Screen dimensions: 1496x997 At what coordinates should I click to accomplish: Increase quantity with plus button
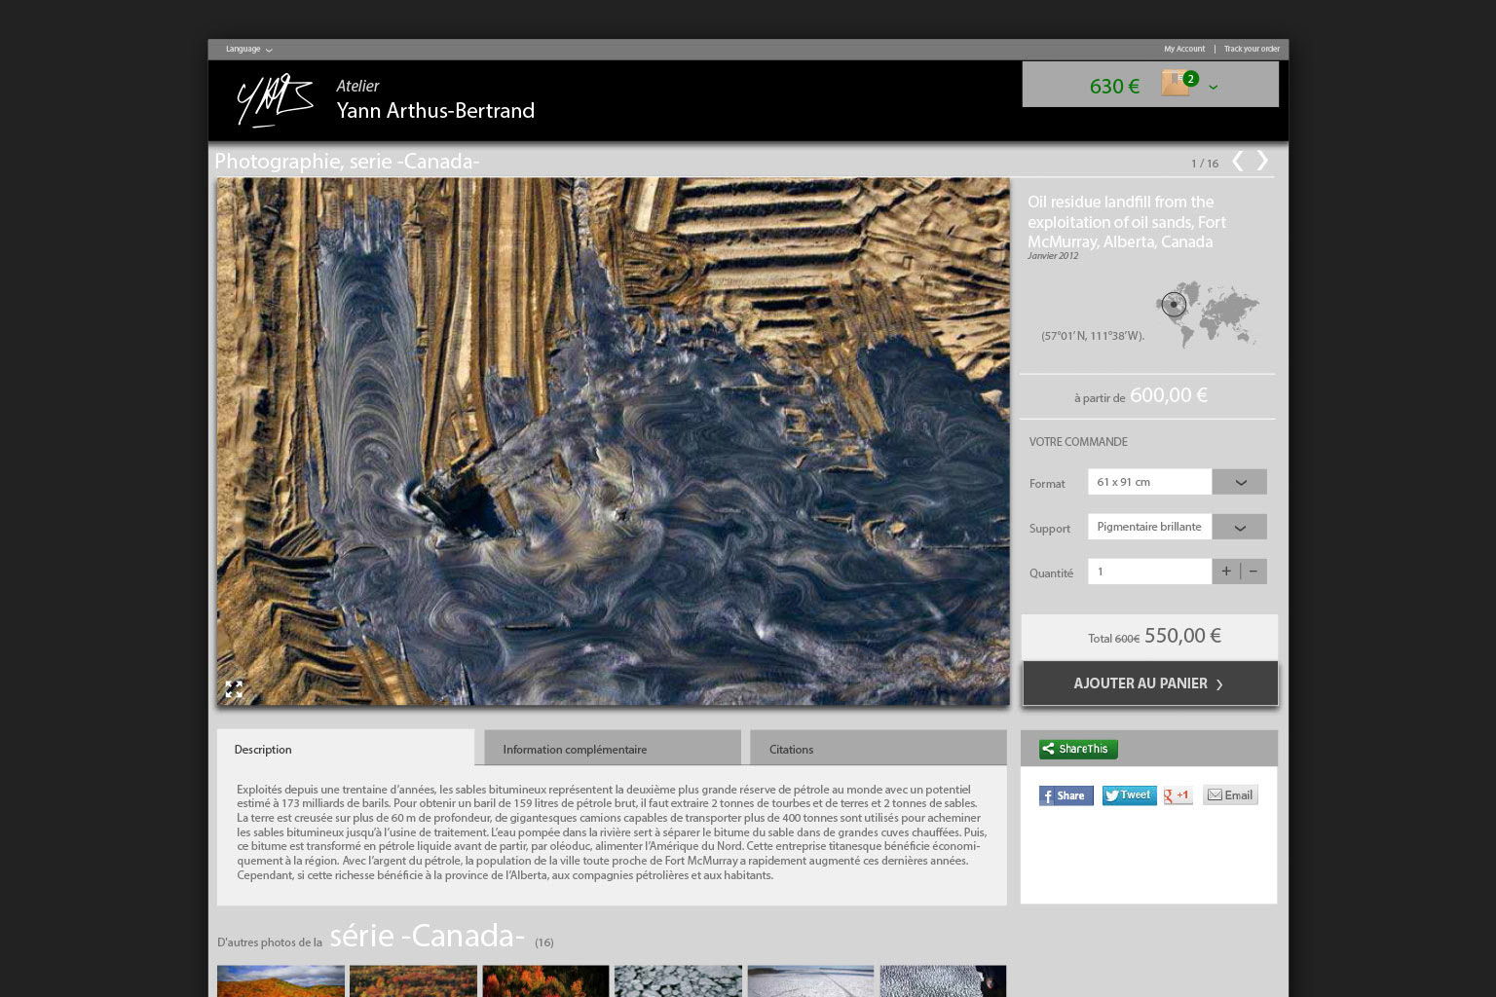(x=1226, y=572)
